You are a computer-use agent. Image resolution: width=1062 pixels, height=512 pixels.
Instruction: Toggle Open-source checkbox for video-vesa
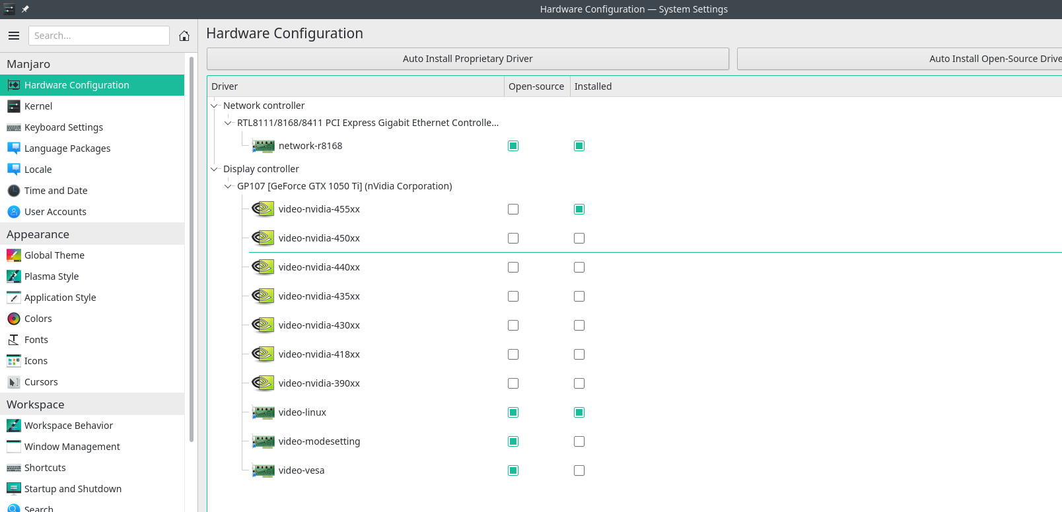click(513, 470)
